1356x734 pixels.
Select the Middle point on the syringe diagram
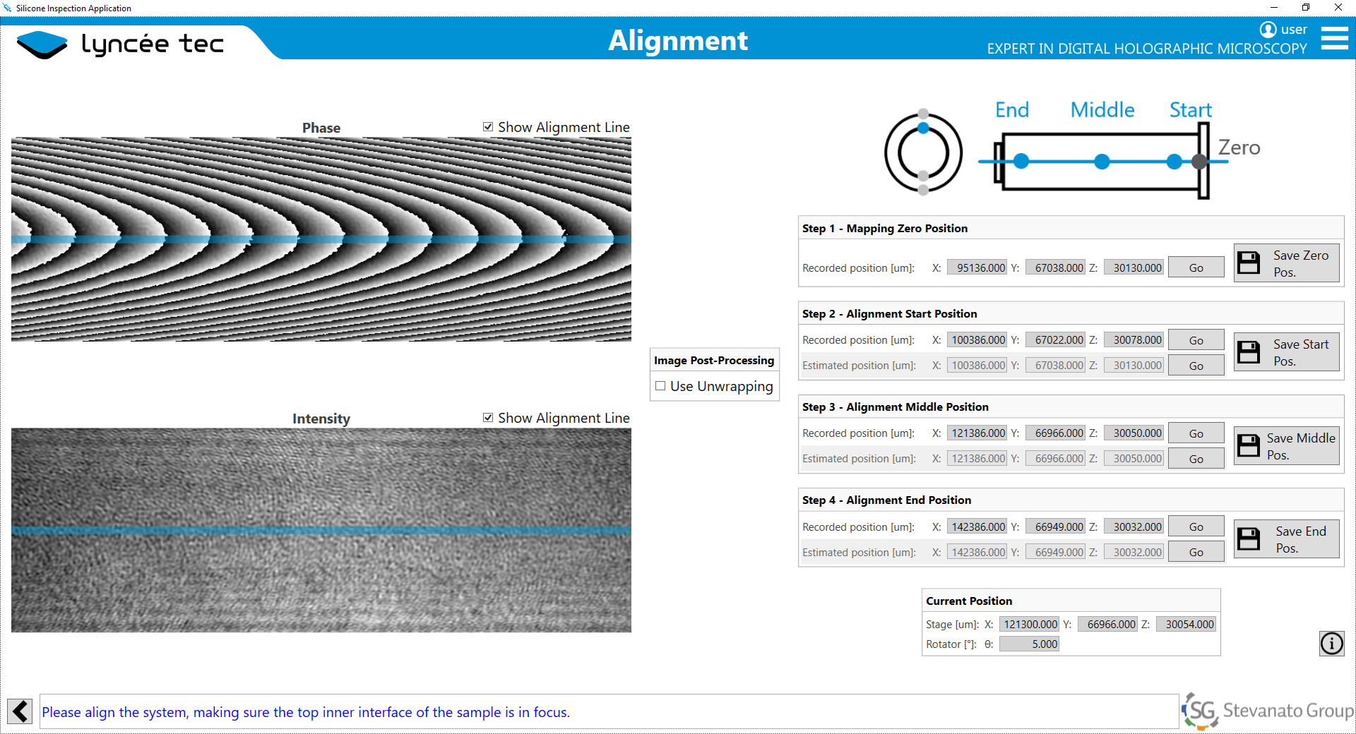pyautogui.click(x=1102, y=162)
